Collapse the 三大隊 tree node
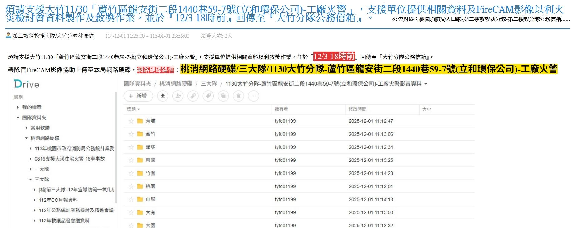573x228 pixels. pyautogui.click(x=30, y=179)
